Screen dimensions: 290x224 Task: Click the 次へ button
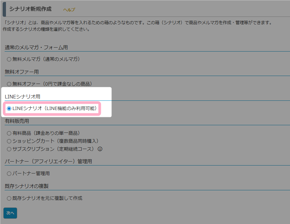click(x=10, y=213)
